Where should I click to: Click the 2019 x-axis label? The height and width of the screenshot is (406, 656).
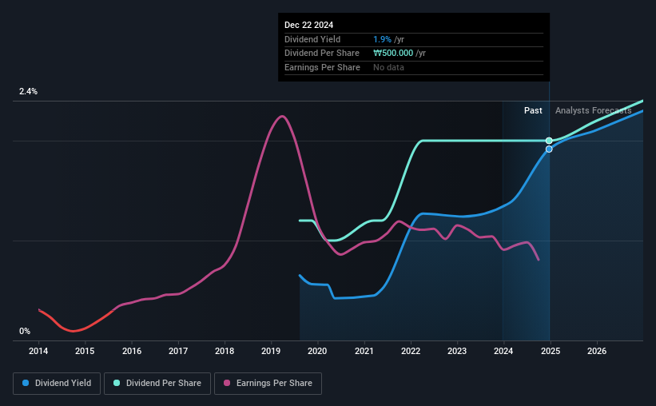(x=271, y=351)
